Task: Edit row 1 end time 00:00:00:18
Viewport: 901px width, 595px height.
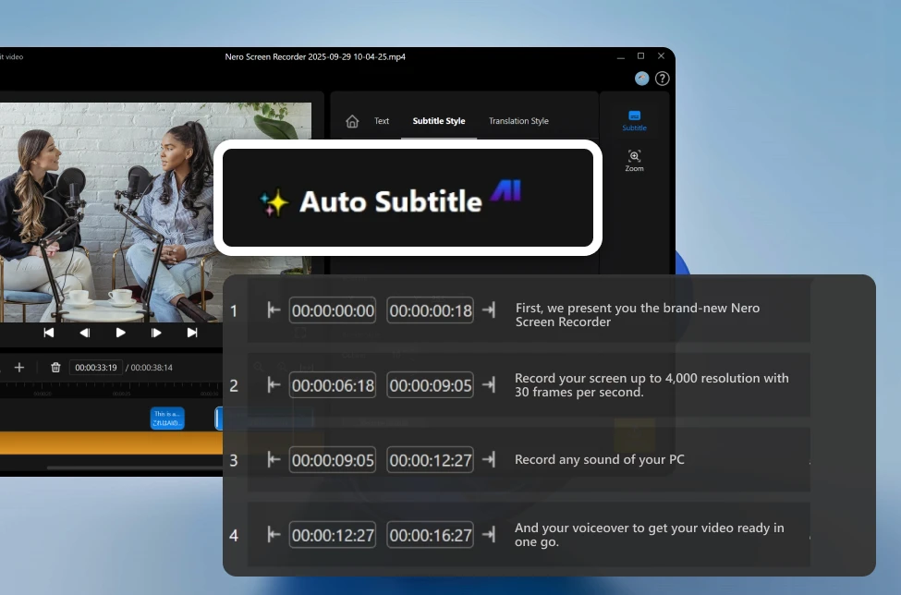Action: [x=431, y=310]
